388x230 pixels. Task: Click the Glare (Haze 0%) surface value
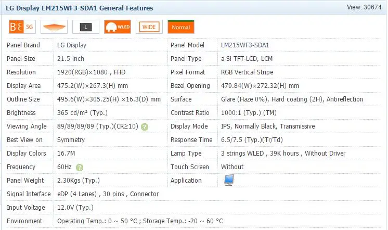tap(292, 99)
